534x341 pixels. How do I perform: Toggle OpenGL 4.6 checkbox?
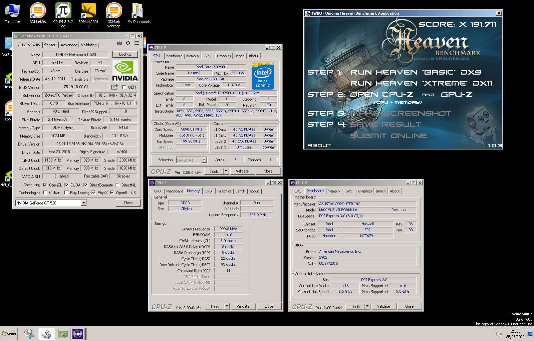[x=112, y=192]
